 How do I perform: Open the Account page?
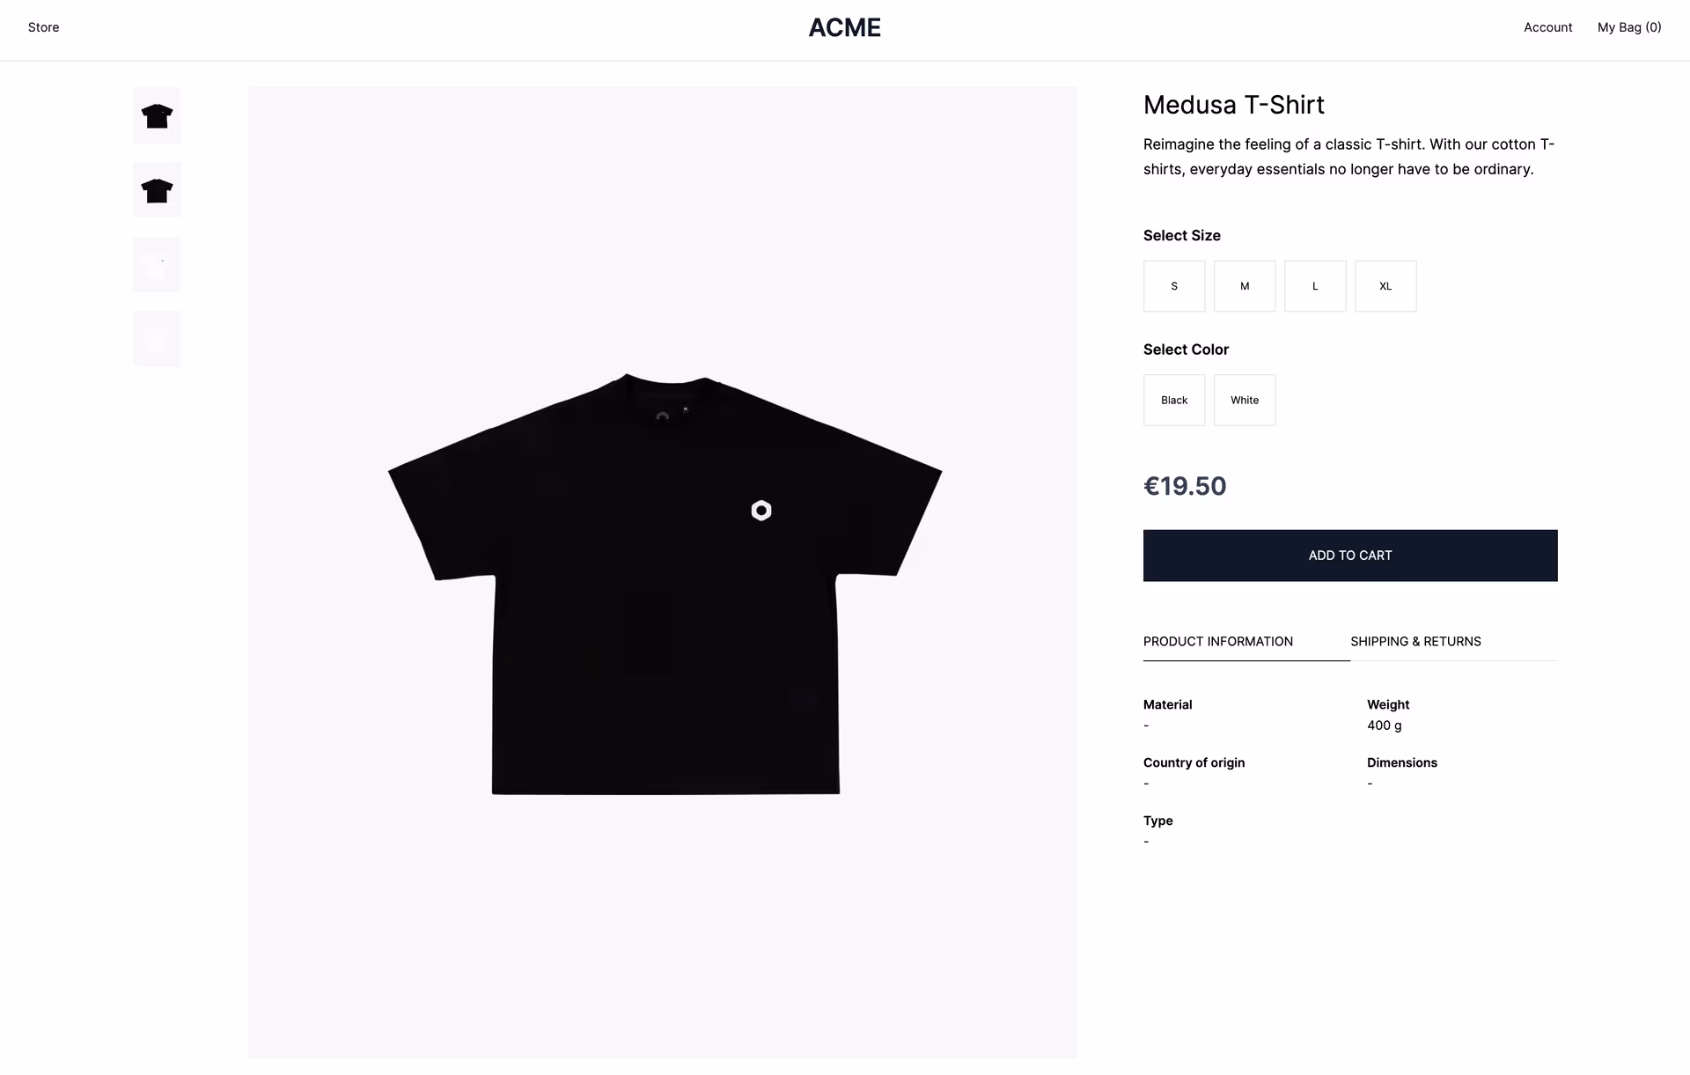tap(1547, 27)
